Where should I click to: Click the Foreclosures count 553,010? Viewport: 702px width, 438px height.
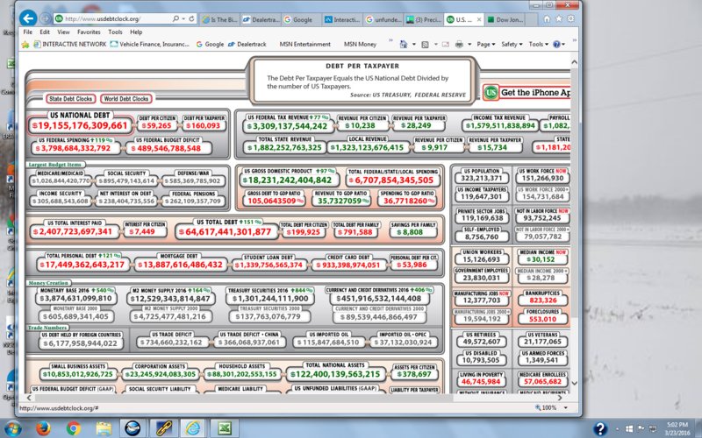[x=542, y=319]
